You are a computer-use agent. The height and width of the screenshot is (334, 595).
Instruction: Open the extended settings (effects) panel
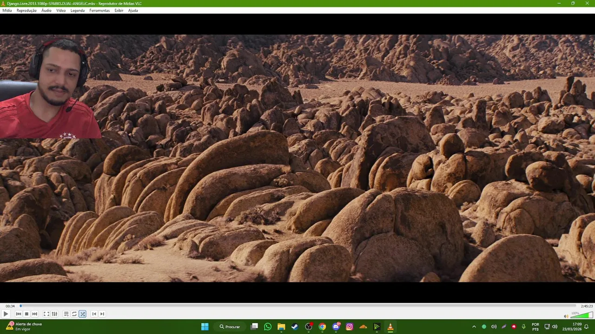click(54, 314)
